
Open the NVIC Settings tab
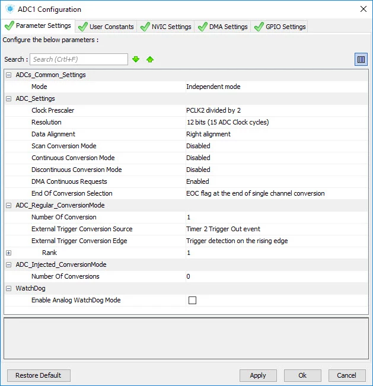click(165, 27)
